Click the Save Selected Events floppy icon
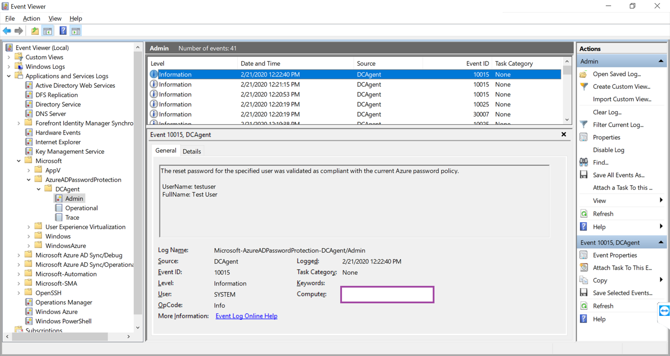The height and width of the screenshot is (356, 670). coord(584,293)
